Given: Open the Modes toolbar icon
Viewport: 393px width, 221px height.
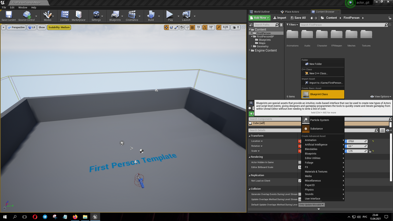Looking at the screenshot, I should 48,16.
